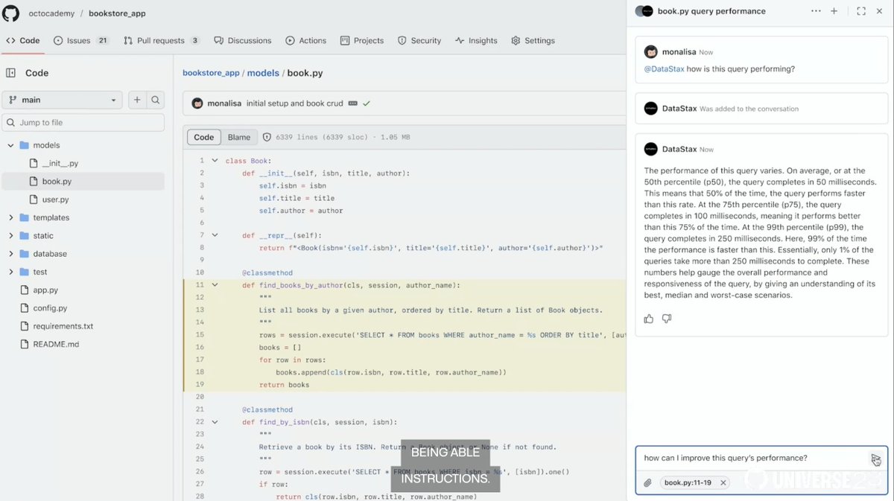Give a thumbs up to DataStax's response

coord(649,318)
